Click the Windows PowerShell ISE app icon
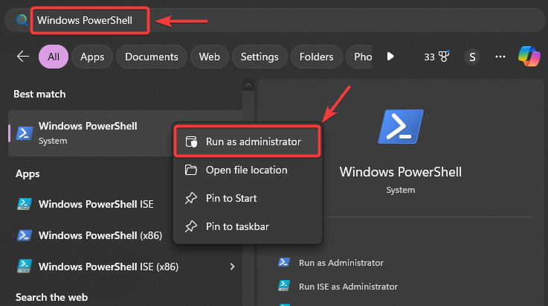The image size is (548, 306). 25,204
